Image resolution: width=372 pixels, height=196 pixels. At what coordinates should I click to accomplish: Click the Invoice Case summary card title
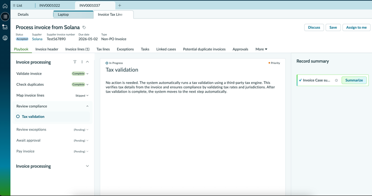point(316,80)
